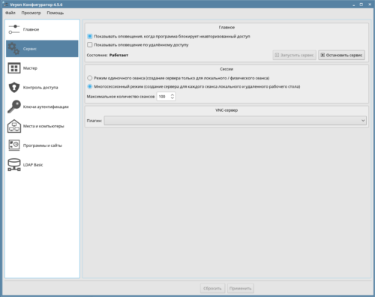Open the Файл menu
This screenshot has width=375, height=297.
pyautogui.click(x=10, y=13)
